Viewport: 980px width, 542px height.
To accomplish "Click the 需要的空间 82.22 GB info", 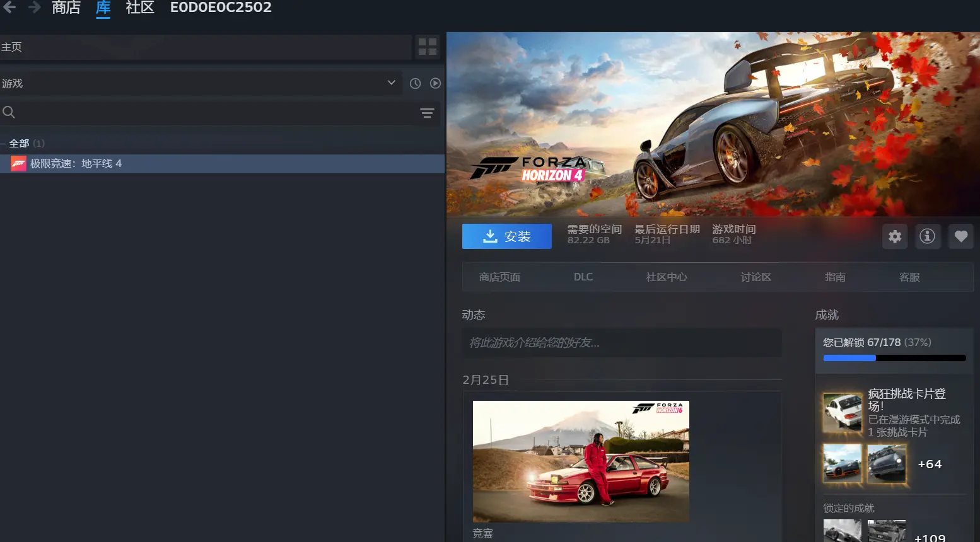I will (x=595, y=234).
